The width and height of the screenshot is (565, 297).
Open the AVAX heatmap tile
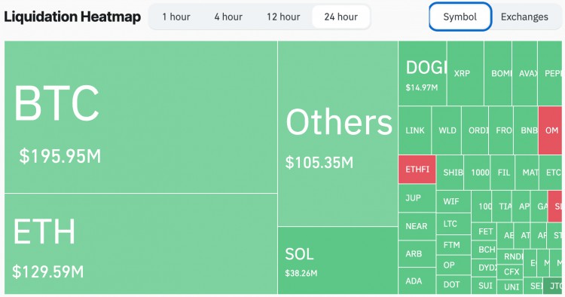click(x=524, y=73)
